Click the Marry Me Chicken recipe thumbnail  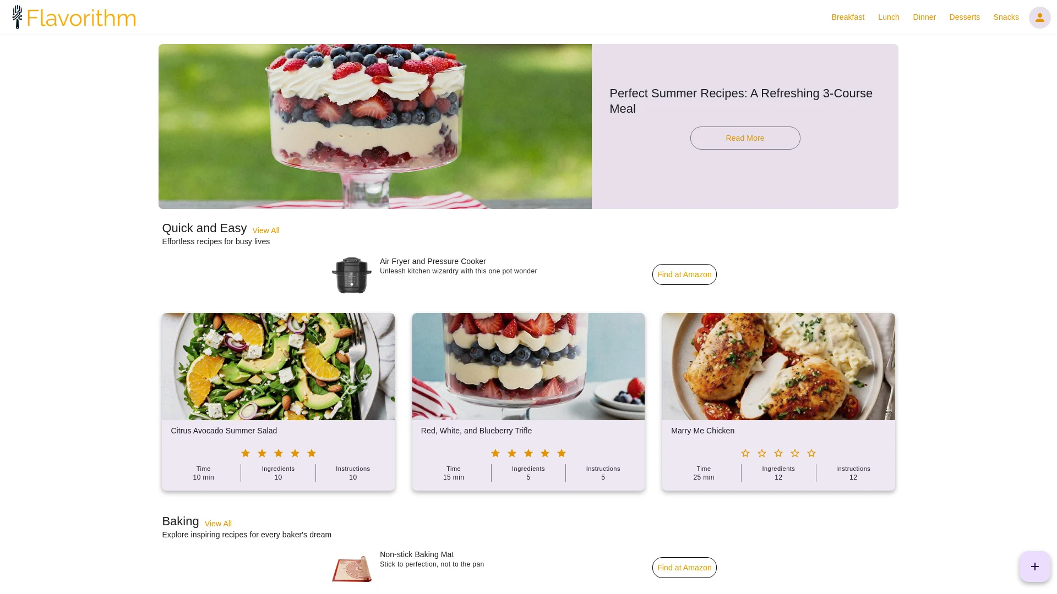click(778, 366)
